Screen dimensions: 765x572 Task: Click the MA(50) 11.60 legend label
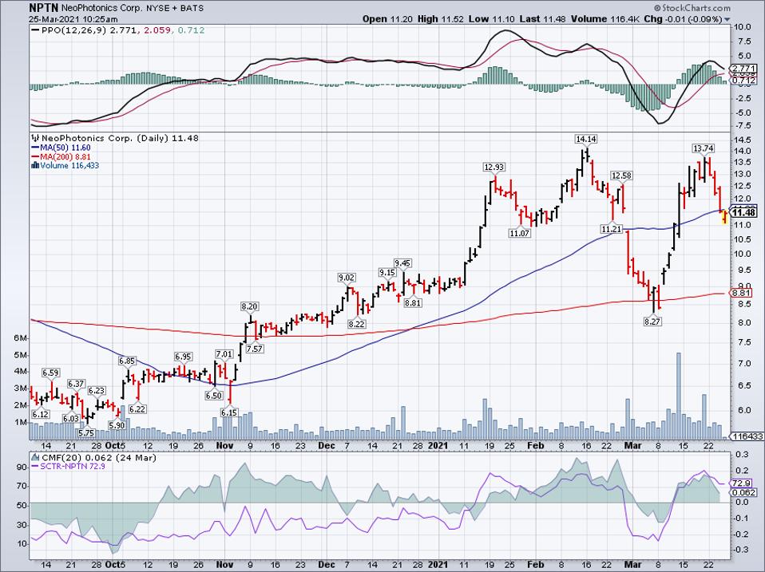pyautogui.click(x=61, y=147)
